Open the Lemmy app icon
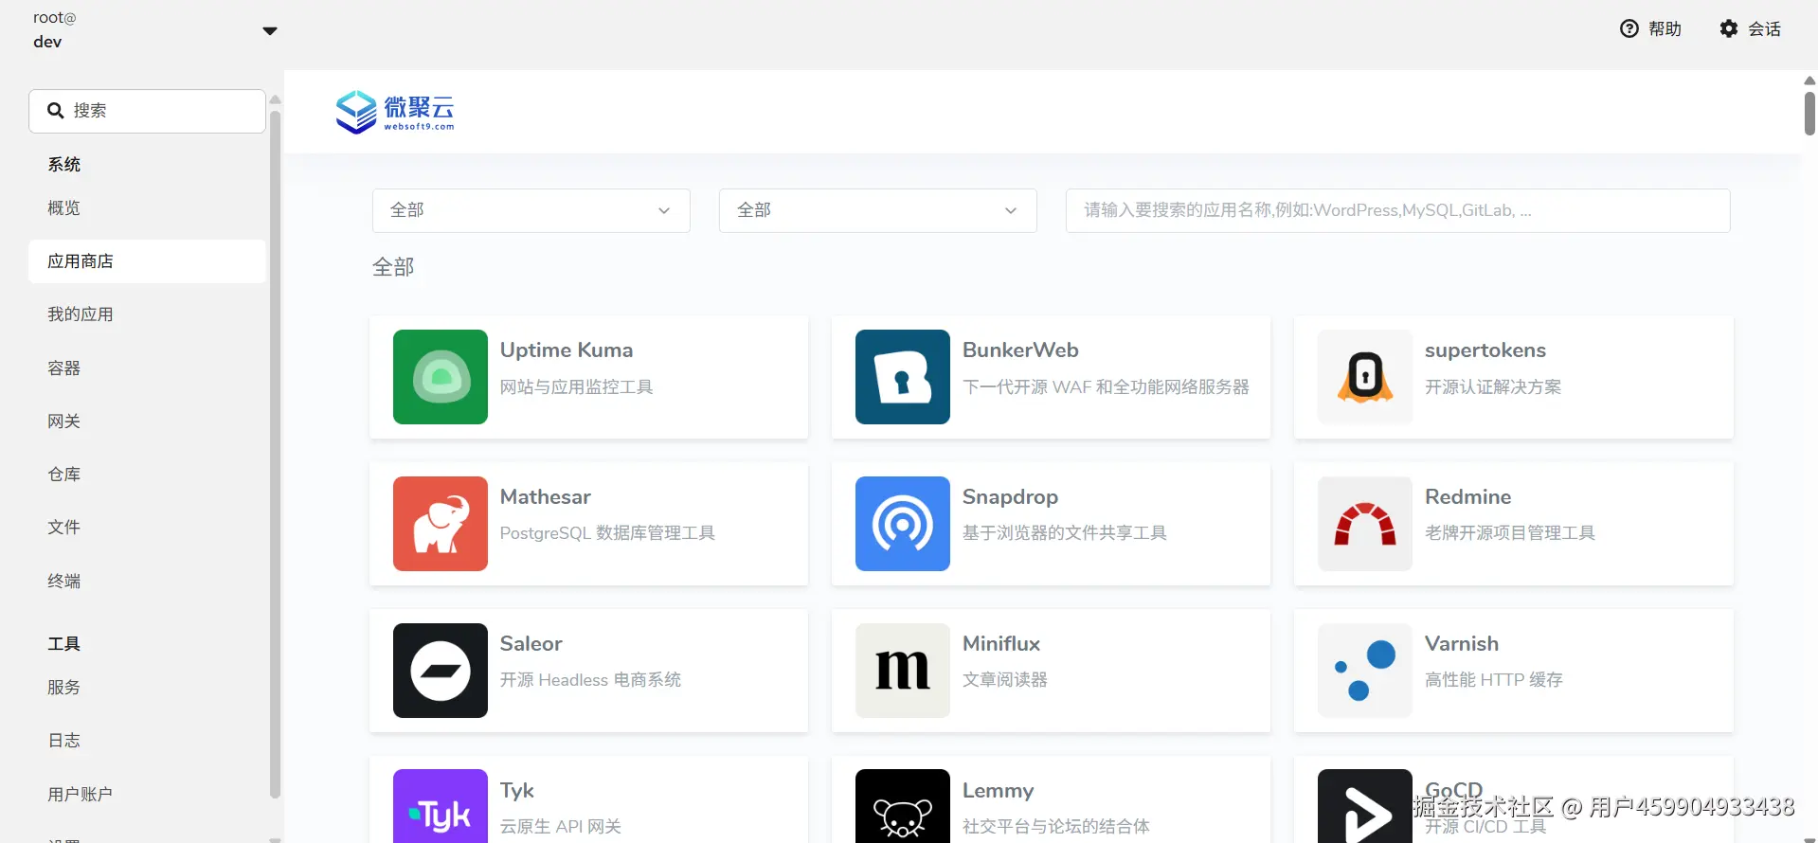 pos(903,806)
